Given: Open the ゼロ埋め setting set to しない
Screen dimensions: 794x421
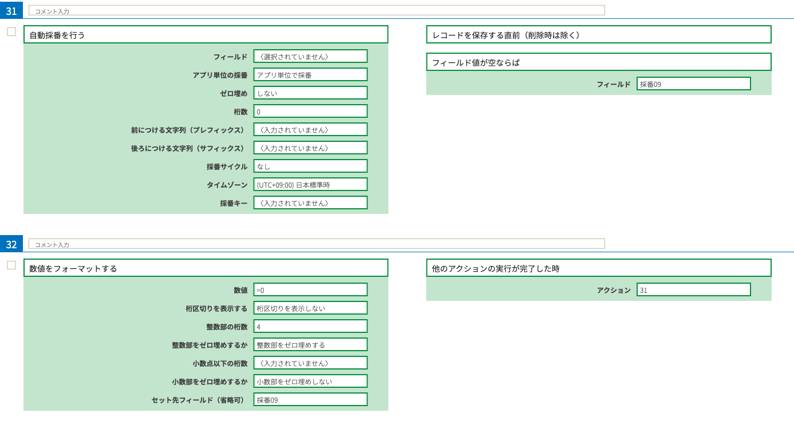Looking at the screenshot, I should pyautogui.click(x=310, y=93).
